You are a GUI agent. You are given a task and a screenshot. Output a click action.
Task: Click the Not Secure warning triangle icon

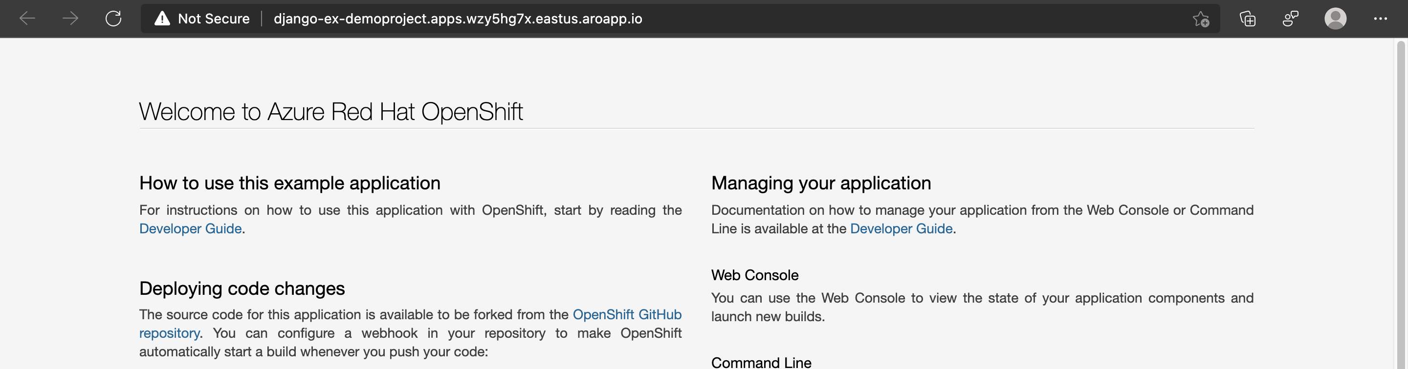162,19
